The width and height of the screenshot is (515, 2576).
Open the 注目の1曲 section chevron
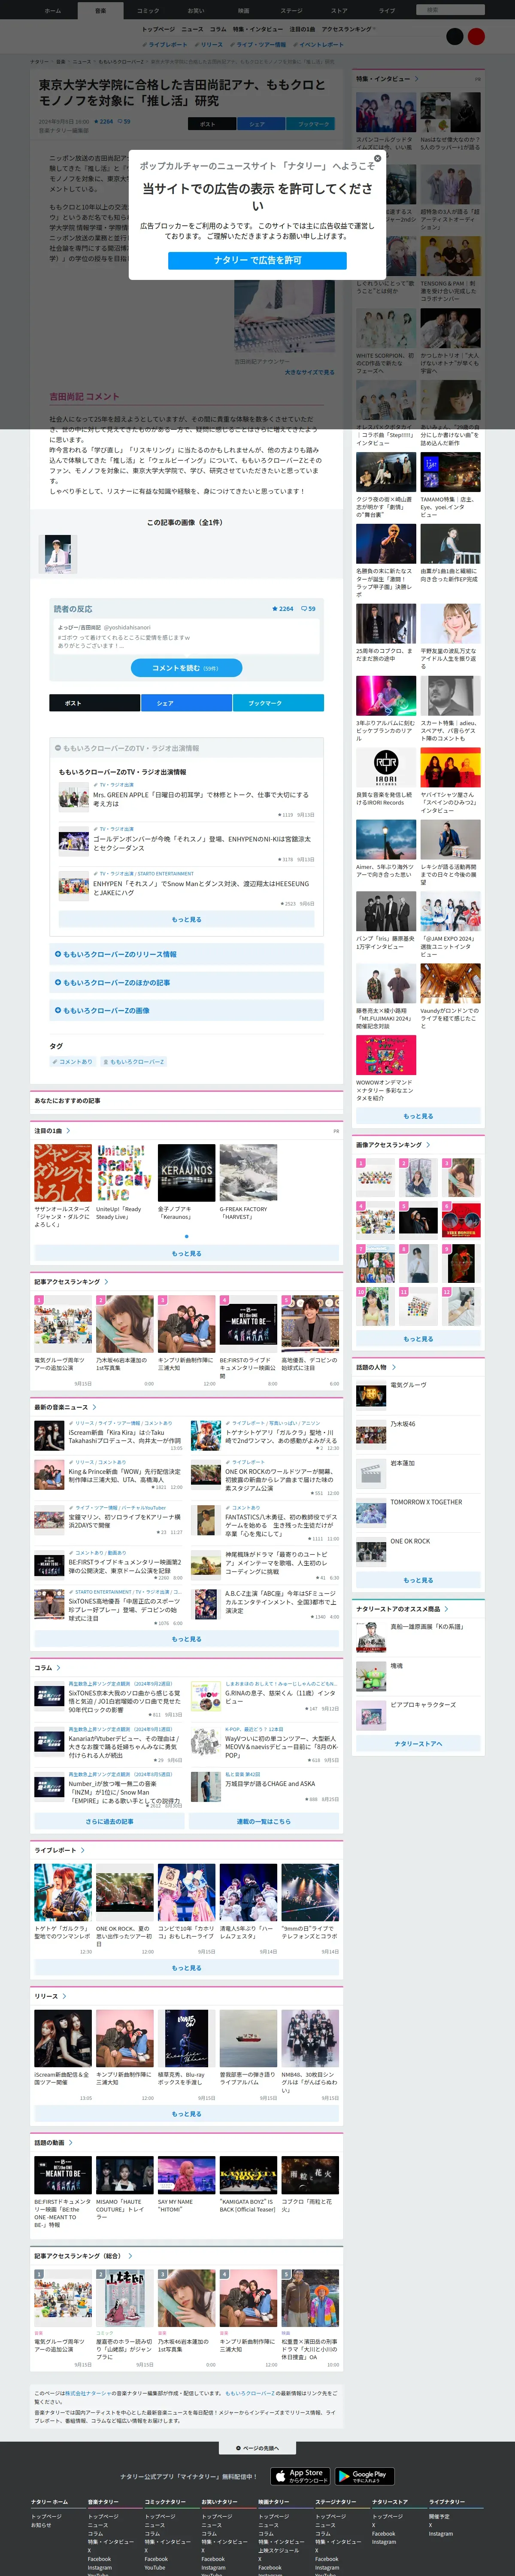click(x=67, y=1131)
